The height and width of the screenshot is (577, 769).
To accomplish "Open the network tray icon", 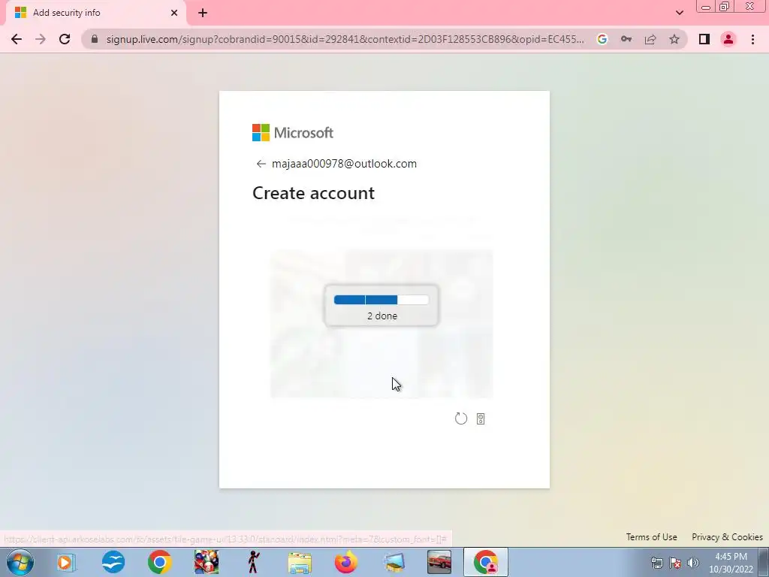I will pos(656,563).
